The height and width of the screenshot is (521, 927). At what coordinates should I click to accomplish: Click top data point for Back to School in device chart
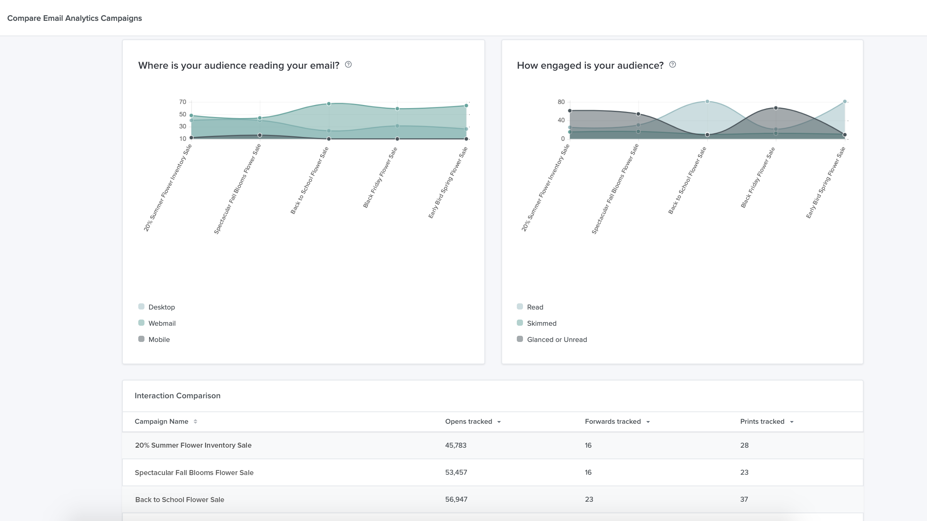pos(329,104)
